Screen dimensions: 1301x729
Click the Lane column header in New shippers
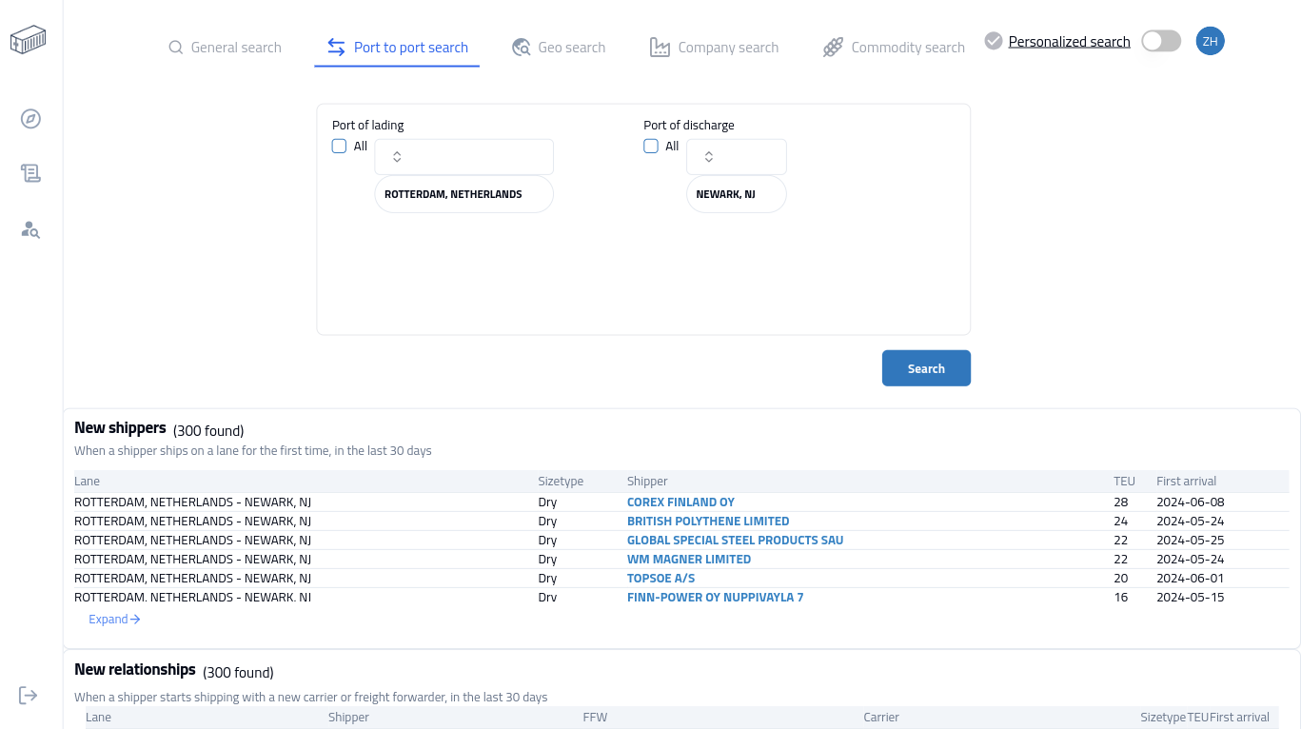87,482
